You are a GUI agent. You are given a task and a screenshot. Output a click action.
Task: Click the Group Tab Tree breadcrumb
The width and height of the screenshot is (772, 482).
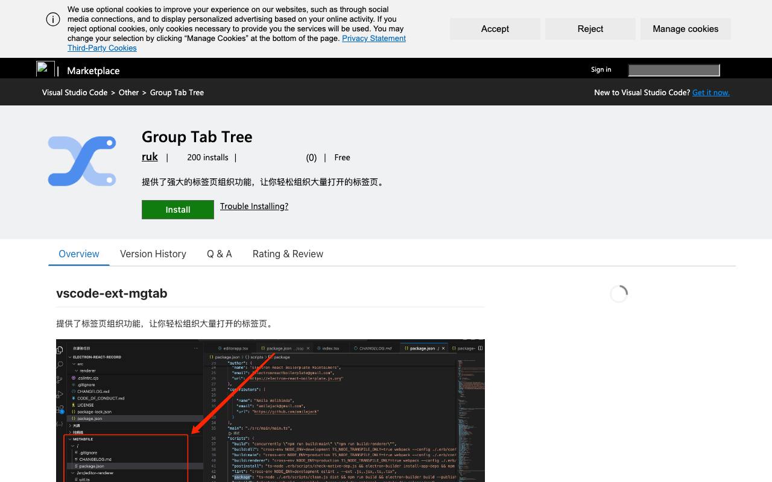tap(177, 93)
